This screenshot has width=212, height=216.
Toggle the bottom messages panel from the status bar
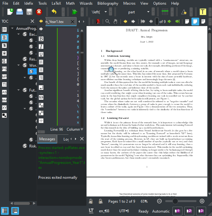pos(15,211)
